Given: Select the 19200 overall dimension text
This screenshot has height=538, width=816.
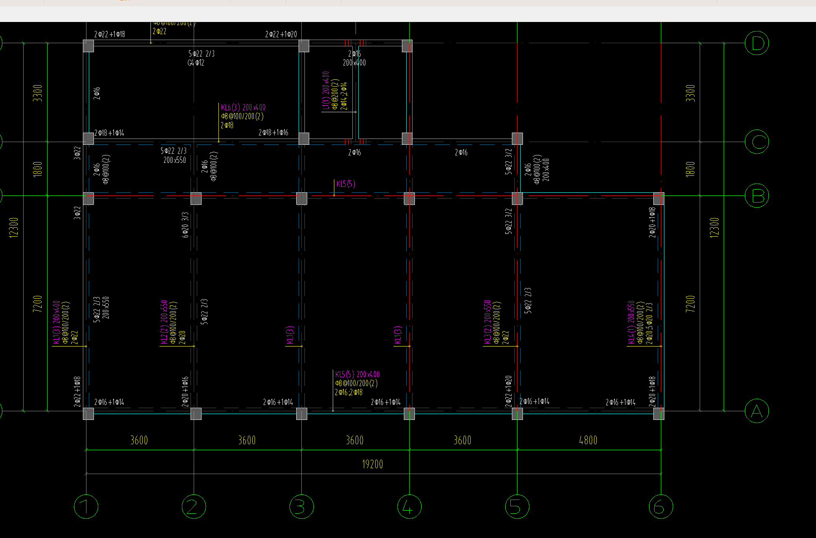Looking at the screenshot, I should (372, 464).
